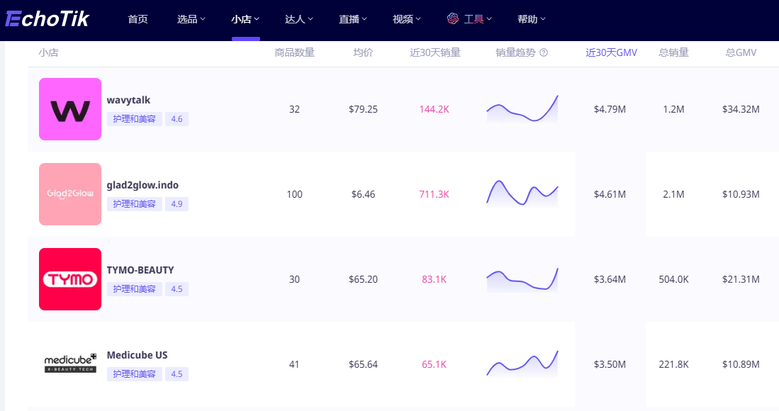
Task: Click the 4.9 rating badge for glad2glow.indo
Action: tap(176, 204)
